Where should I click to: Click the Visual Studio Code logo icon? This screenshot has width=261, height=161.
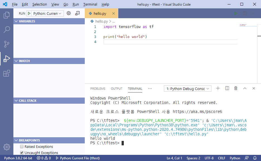coord(5,4)
